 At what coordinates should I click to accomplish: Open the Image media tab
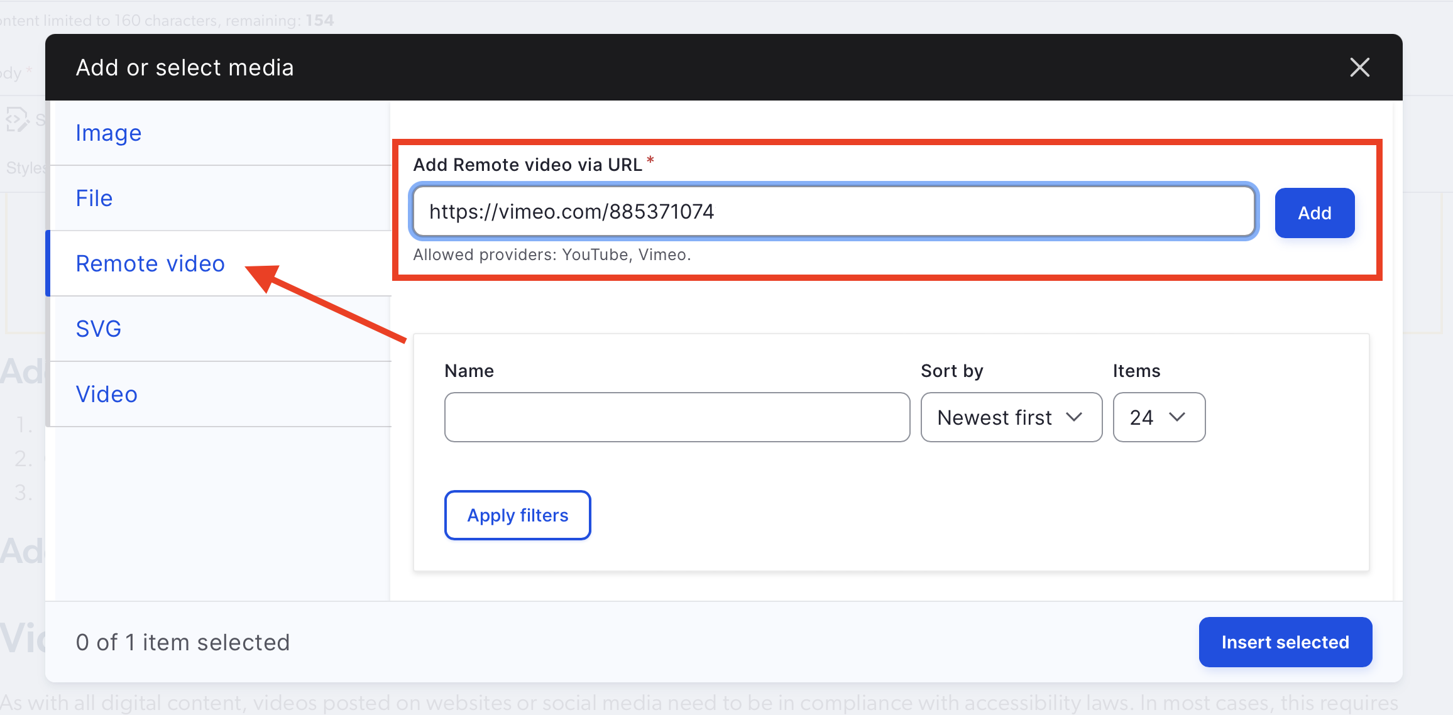click(220, 133)
